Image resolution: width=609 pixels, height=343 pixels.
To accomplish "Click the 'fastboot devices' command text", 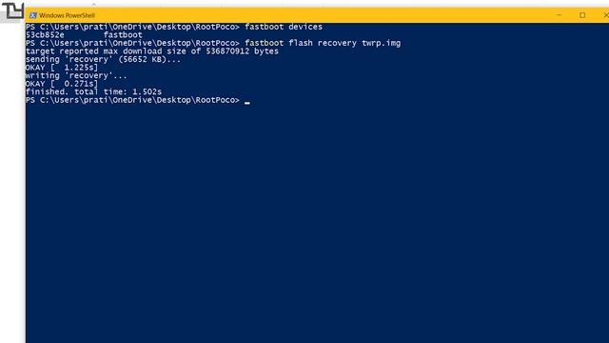I will point(284,27).
